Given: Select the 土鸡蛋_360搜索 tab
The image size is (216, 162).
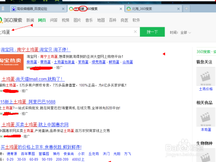Looking at the screenshot, I should (x=96, y=9).
